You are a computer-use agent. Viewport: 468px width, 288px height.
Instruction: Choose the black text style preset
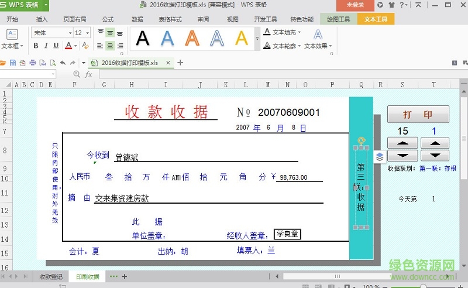click(x=143, y=38)
